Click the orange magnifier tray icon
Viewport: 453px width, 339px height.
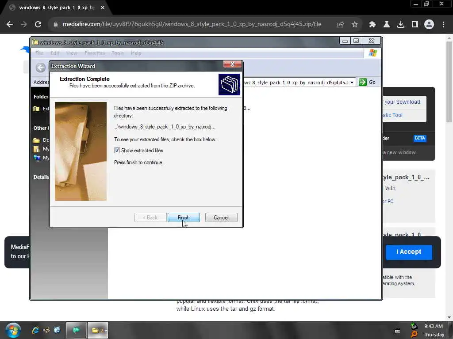414,334
